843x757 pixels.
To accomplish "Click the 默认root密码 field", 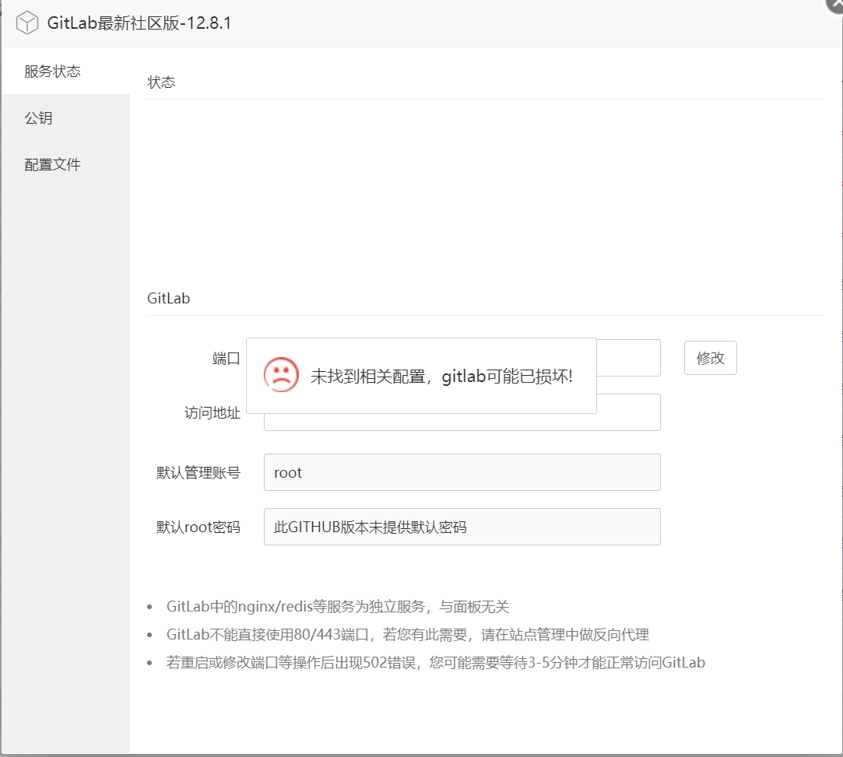I will click(x=462, y=527).
